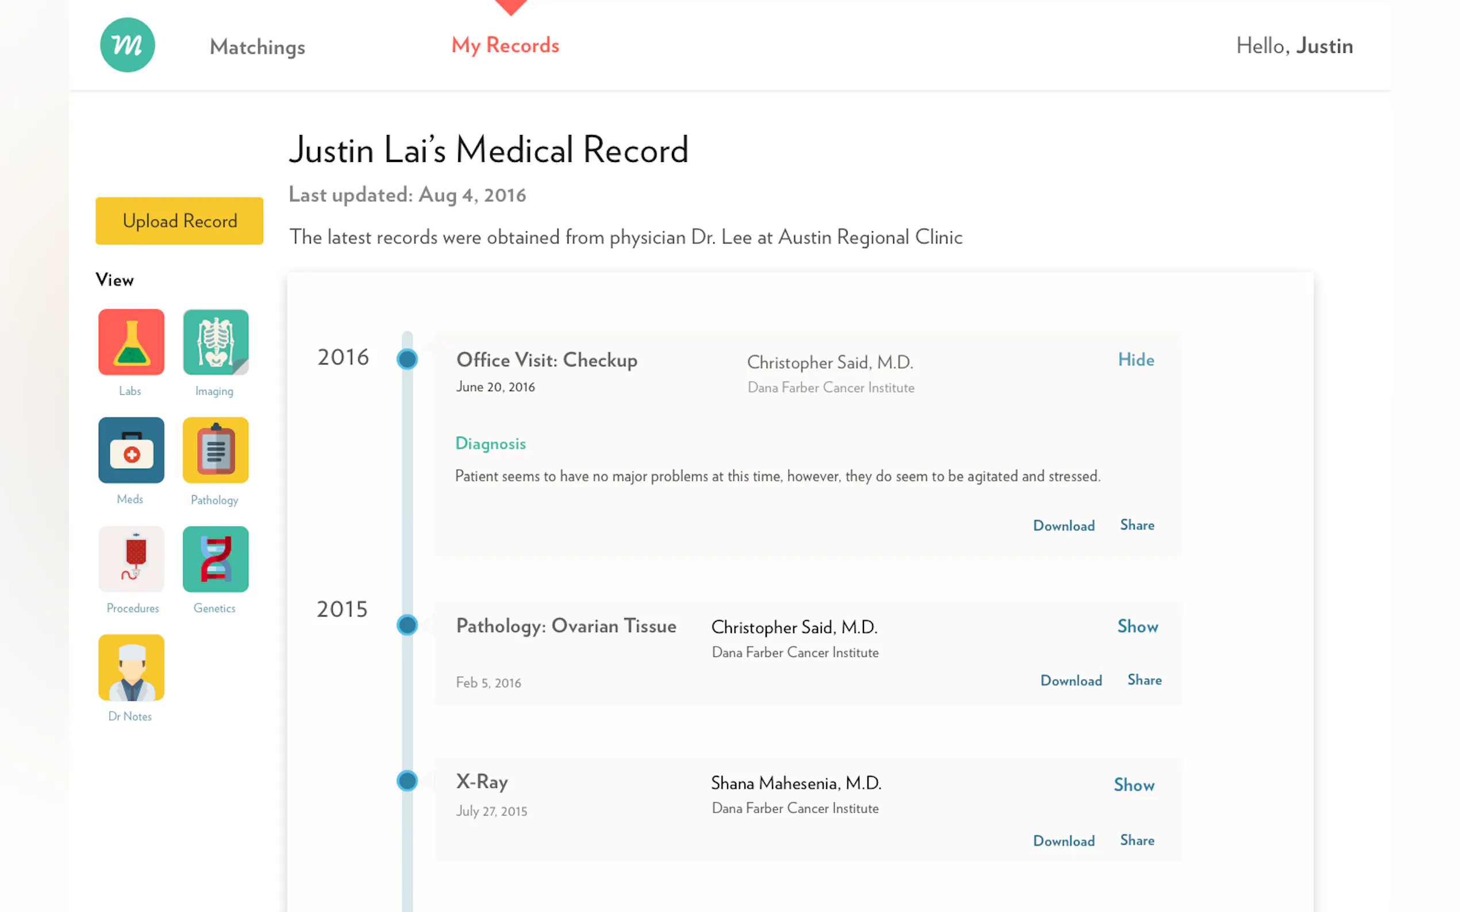The width and height of the screenshot is (1460, 912).
Task: Share the Pathology Ovarian Tissue record
Action: (1144, 680)
